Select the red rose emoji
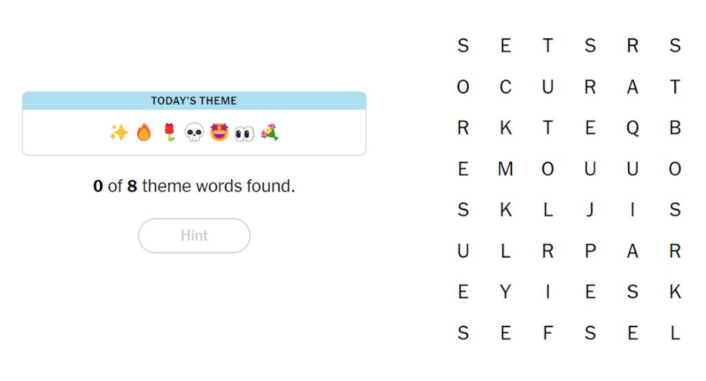 [x=170, y=132]
